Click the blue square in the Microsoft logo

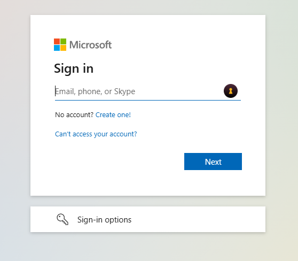coord(57,48)
